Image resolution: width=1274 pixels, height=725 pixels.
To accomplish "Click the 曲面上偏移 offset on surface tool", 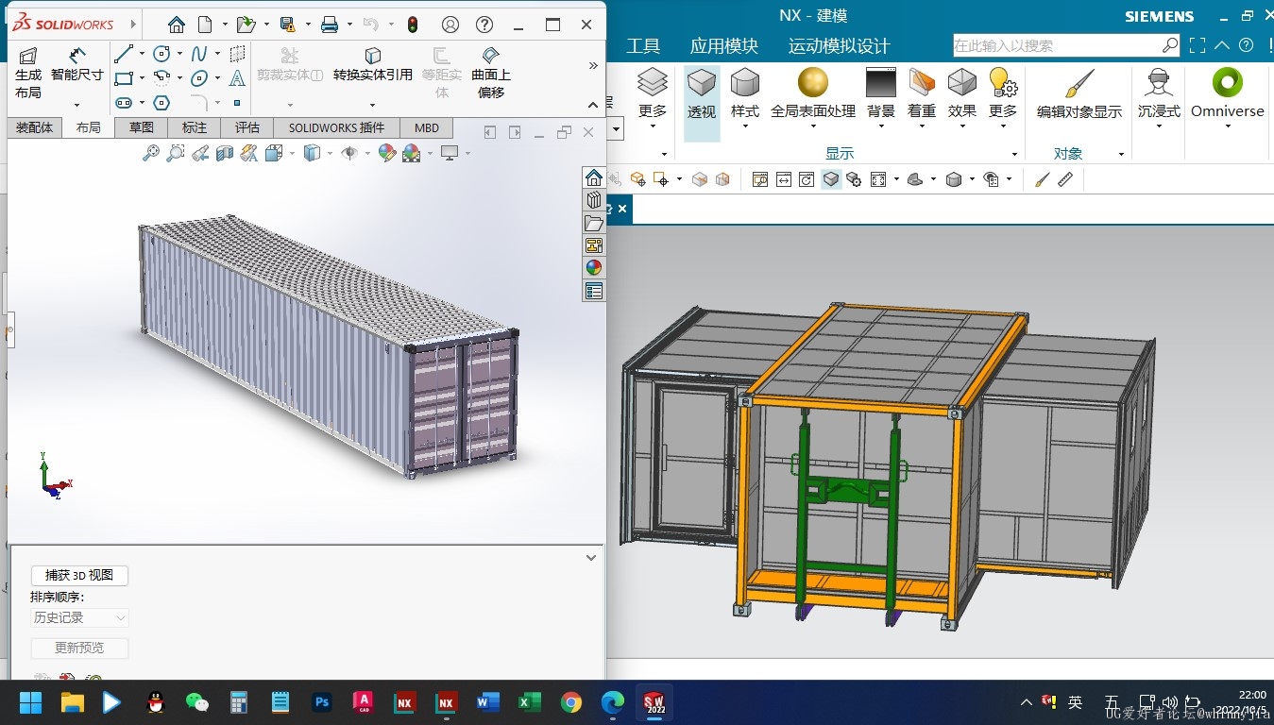I will (x=491, y=74).
